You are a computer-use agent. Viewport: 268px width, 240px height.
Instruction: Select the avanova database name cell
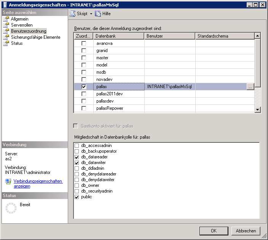coord(119,43)
